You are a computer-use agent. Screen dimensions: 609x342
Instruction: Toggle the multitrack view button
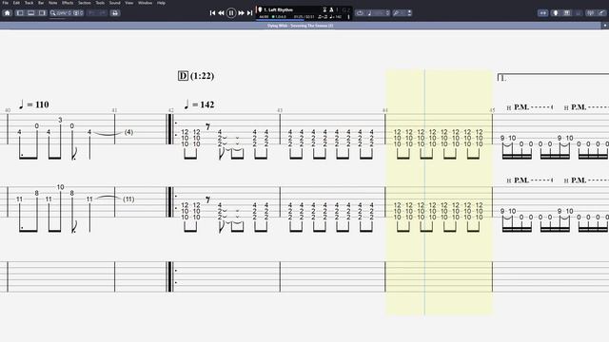point(543,12)
